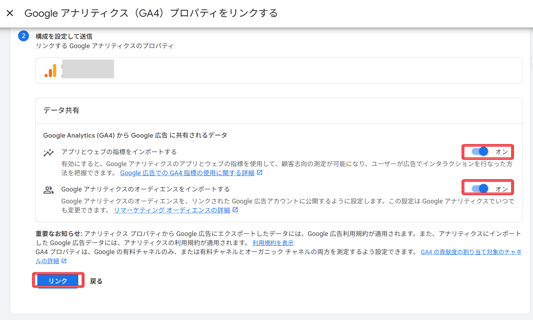This screenshot has height=320, width=533.
Task: Click heading Google Analytics (GA4) から Google 広告 に共有されるデータ
Action: (135, 135)
